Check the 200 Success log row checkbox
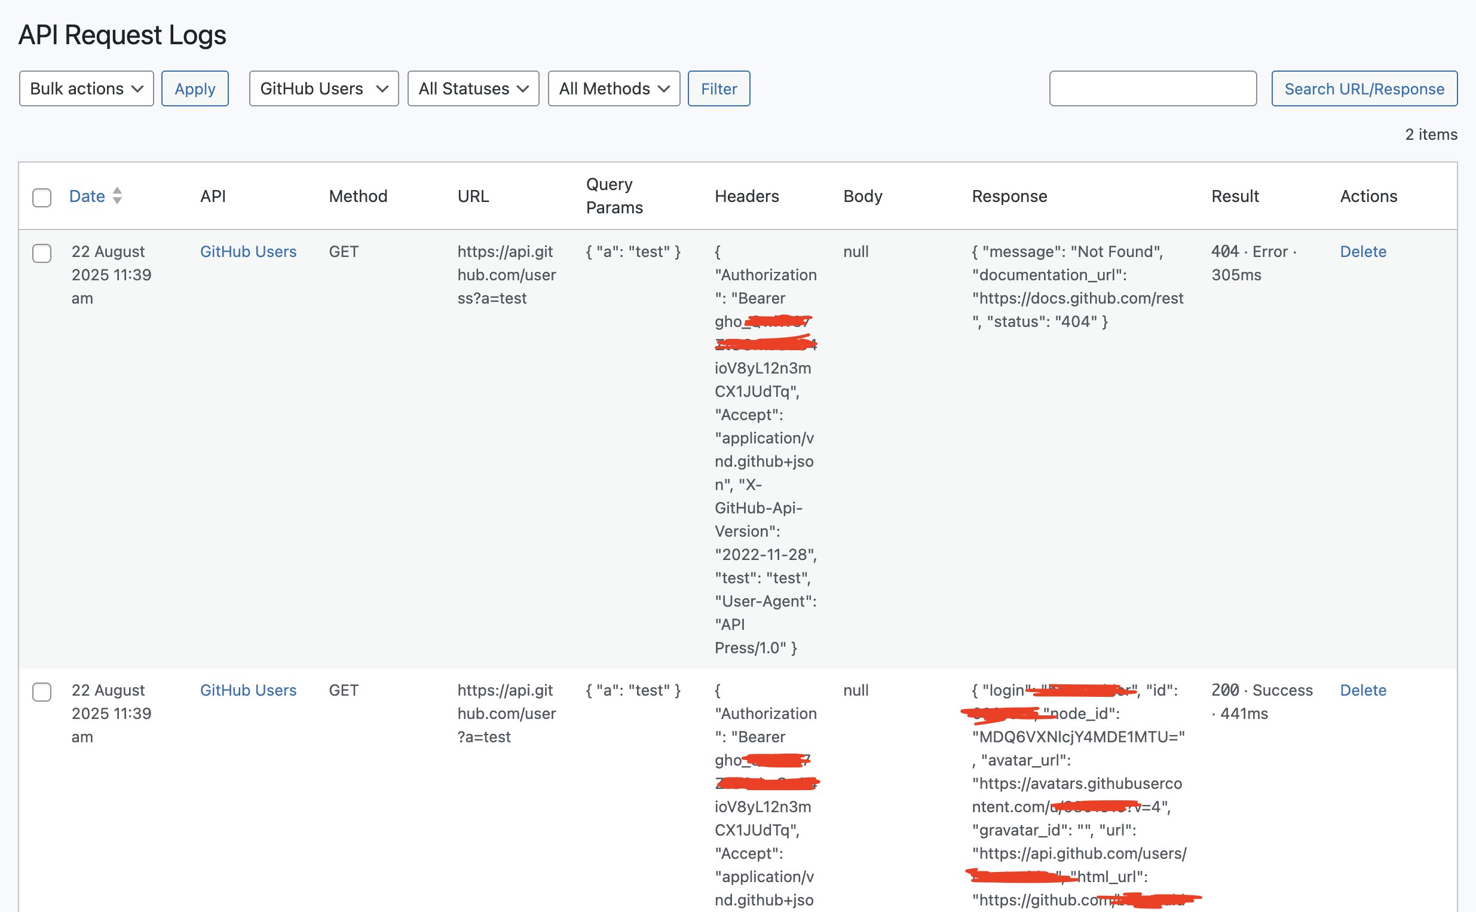Viewport: 1476px width, 912px height. coord(42,691)
